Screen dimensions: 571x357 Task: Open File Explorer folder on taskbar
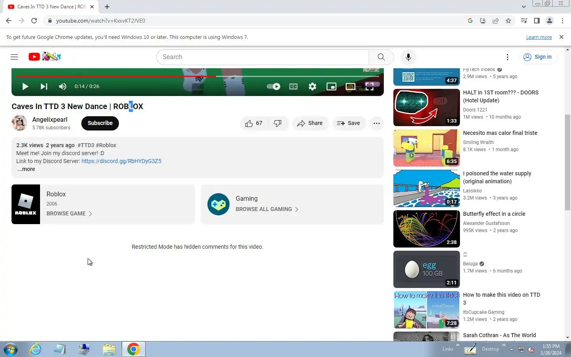109,349
